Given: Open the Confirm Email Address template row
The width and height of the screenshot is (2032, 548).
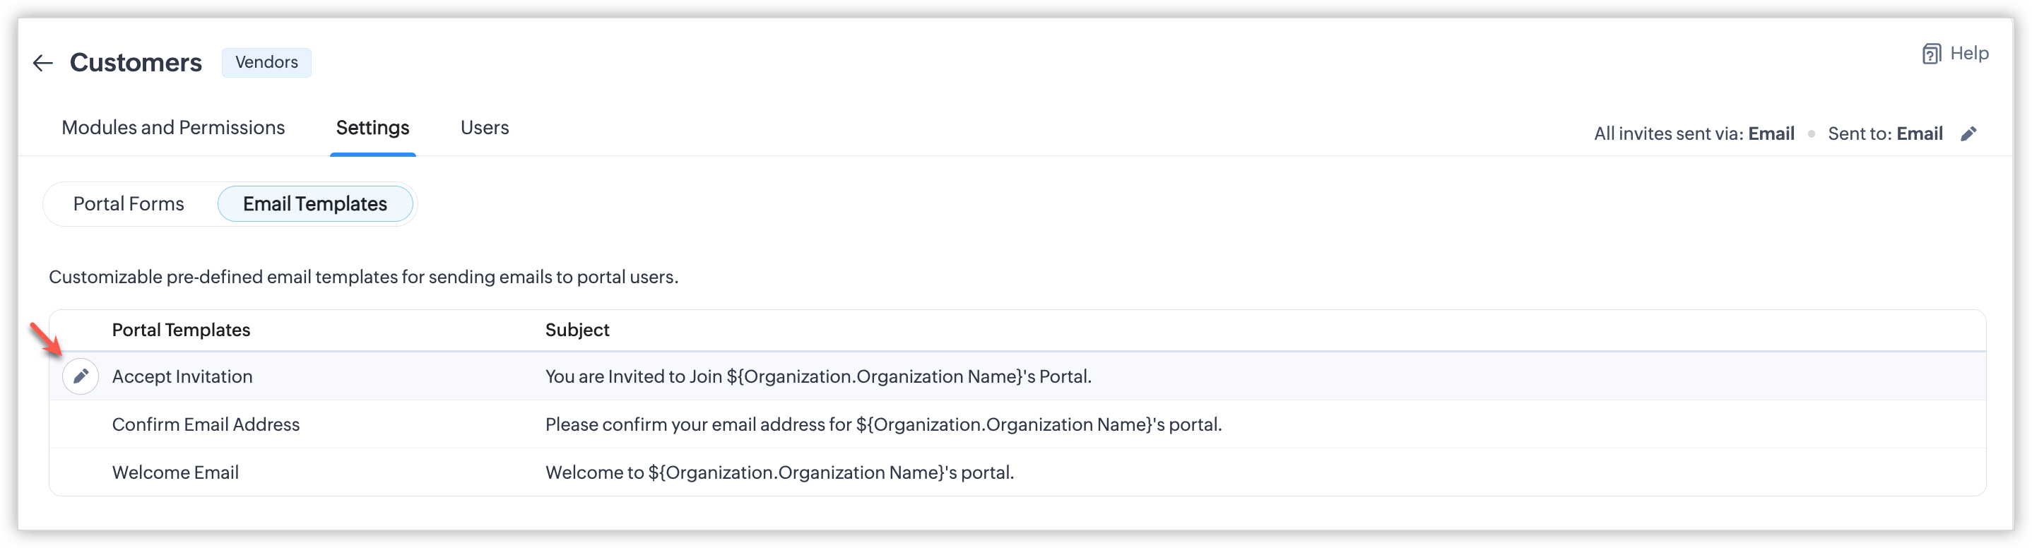Looking at the screenshot, I should point(206,425).
